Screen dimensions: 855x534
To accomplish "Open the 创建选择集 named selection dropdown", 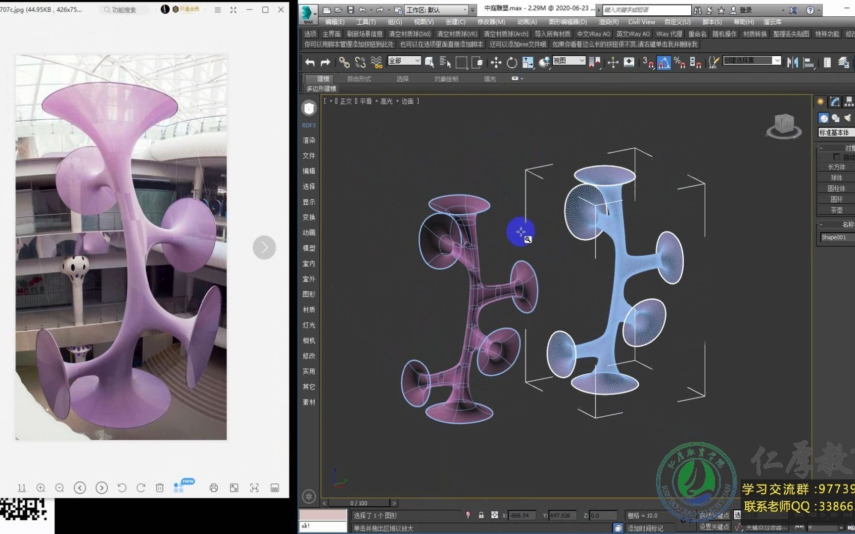I will (x=752, y=60).
